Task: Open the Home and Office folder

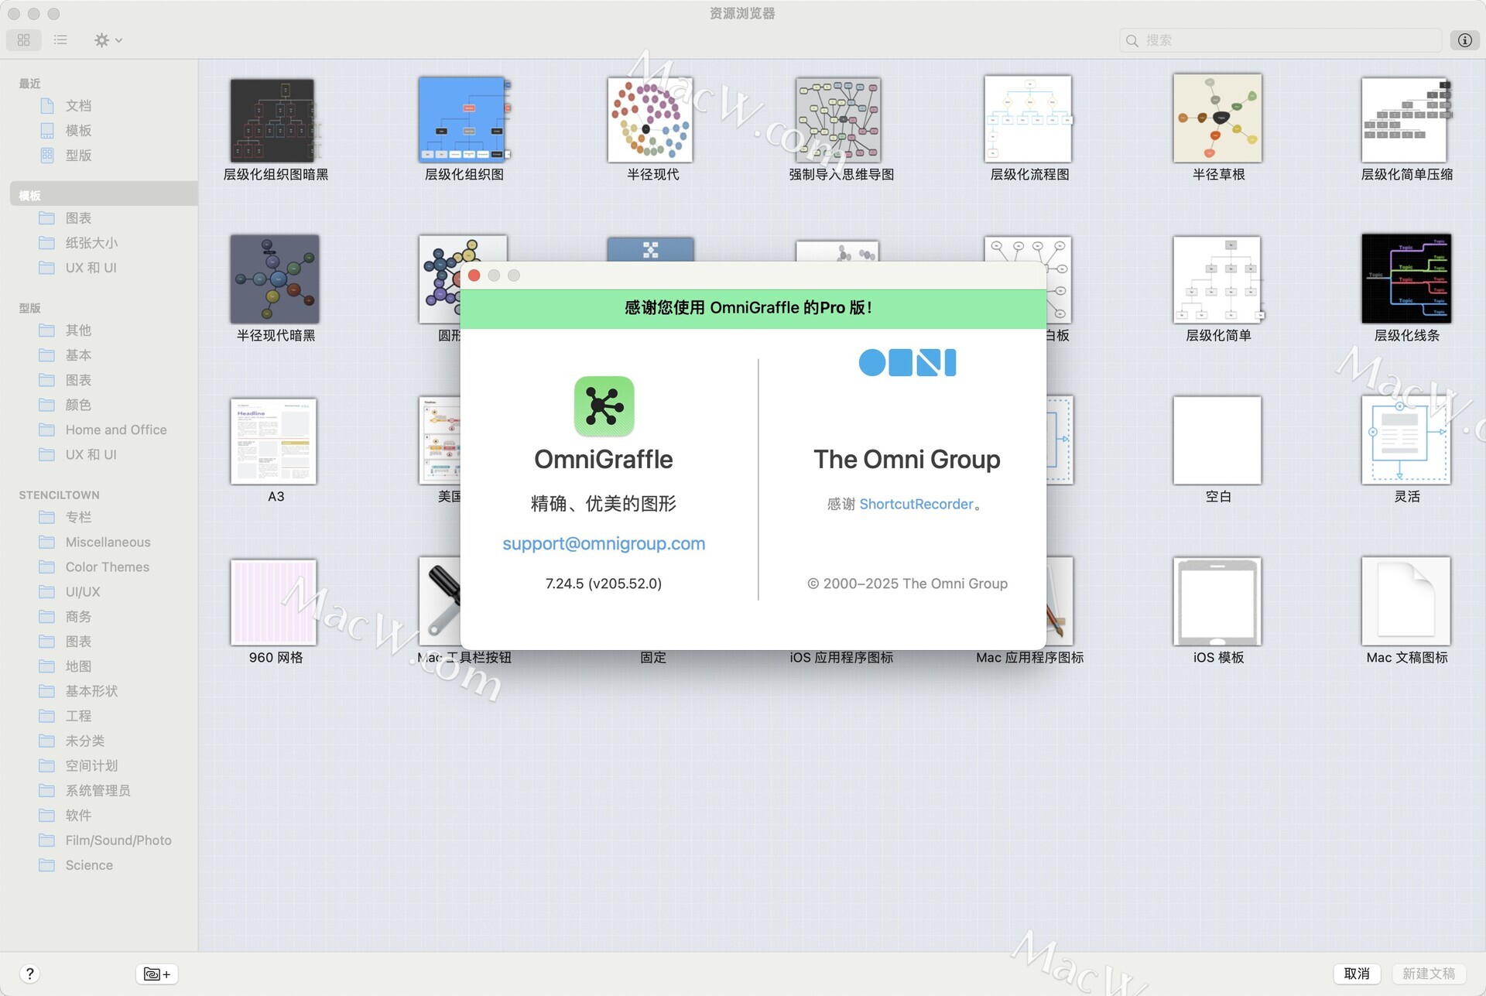Action: click(115, 430)
